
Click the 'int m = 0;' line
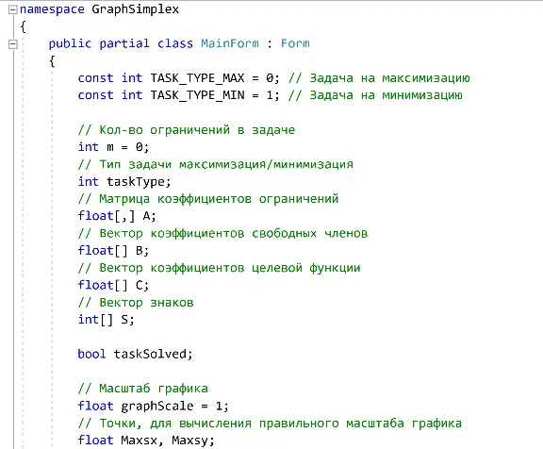(113, 147)
